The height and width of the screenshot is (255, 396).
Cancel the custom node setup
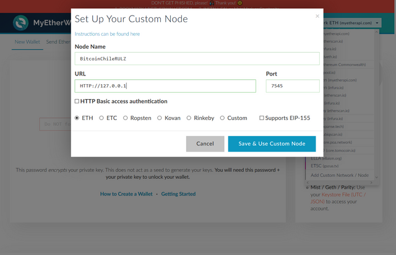pos(205,144)
